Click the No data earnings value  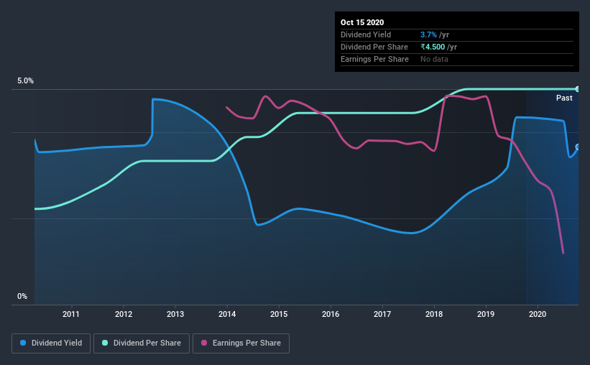(434, 59)
